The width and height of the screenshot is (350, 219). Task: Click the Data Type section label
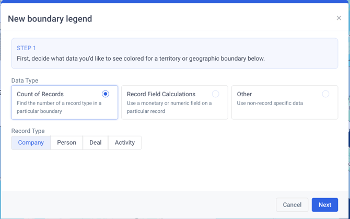pyautogui.click(x=25, y=80)
